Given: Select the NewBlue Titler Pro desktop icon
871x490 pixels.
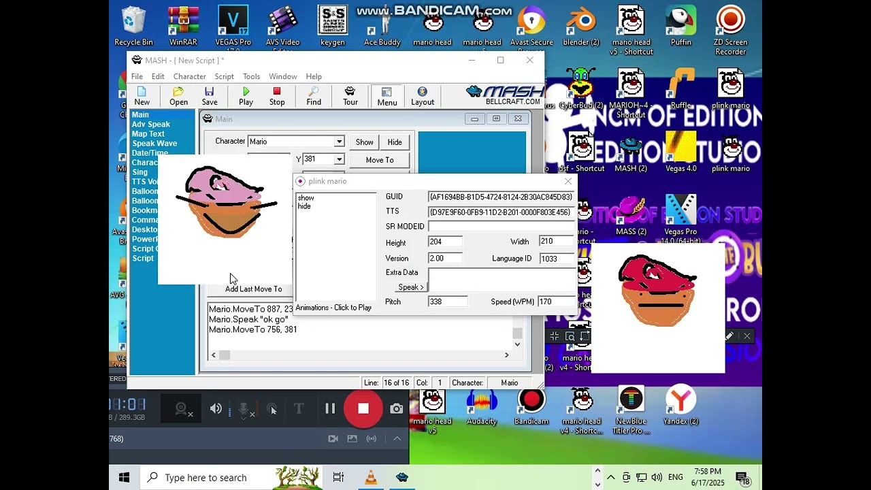Looking at the screenshot, I should point(631,411).
